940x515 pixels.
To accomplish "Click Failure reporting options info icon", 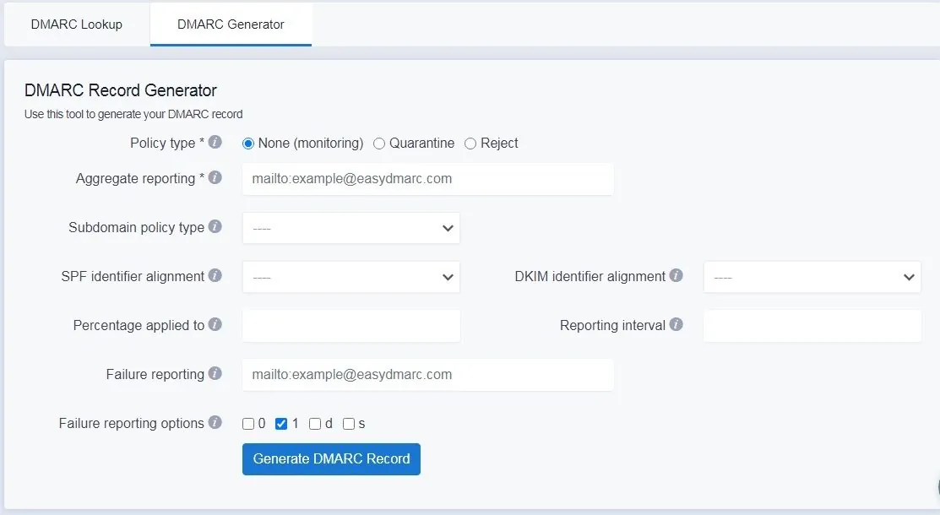I will [215, 422].
